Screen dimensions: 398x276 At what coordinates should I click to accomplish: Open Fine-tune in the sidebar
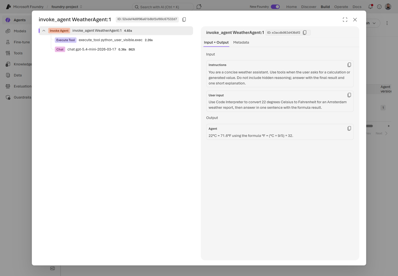[17, 42]
